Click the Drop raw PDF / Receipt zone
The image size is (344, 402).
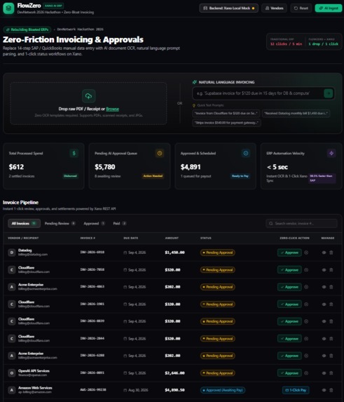[88, 104]
